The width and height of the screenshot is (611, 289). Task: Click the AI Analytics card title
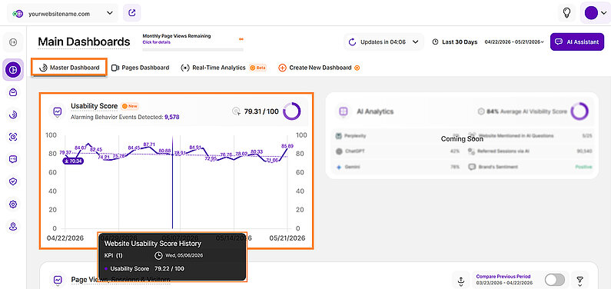pos(375,111)
